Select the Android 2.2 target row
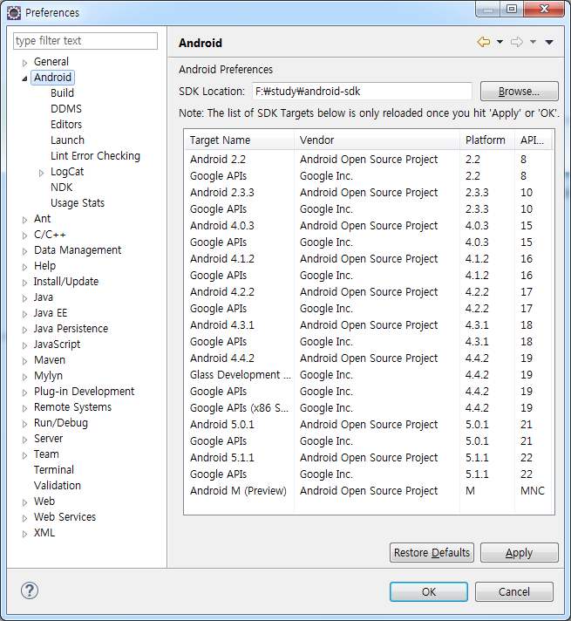The height and width of the screenshot is (621, 571). [368, 160]
